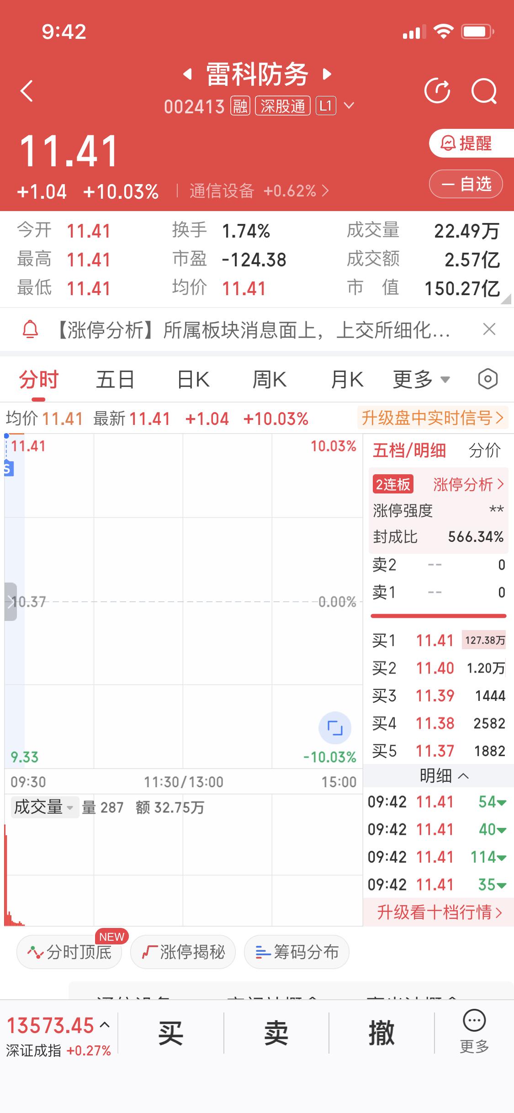Open 通信设备 sector link
514x1113 pixels.
point(259,191)
